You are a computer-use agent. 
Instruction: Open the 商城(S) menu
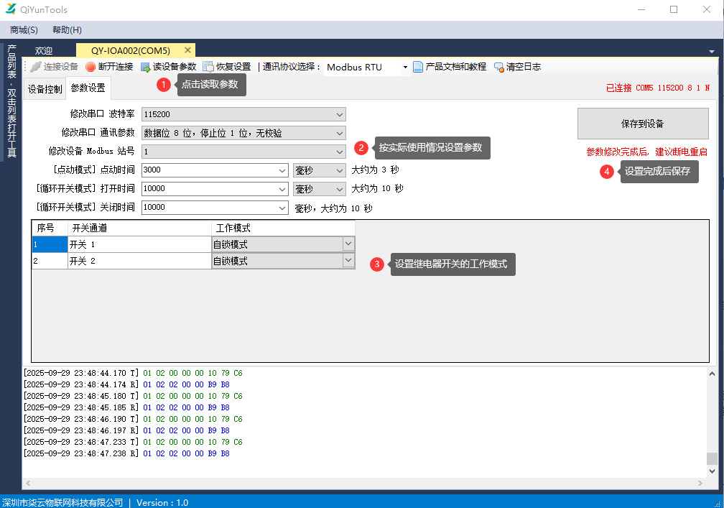point(24,30)
